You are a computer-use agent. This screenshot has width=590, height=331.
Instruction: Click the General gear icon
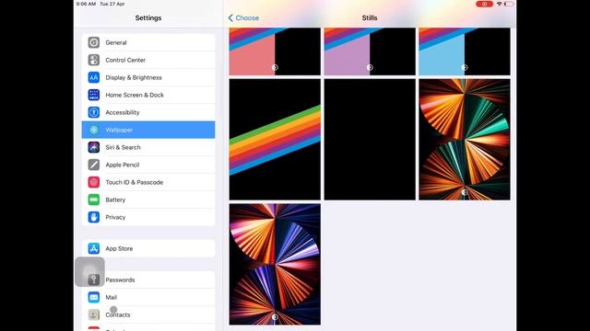94,42
